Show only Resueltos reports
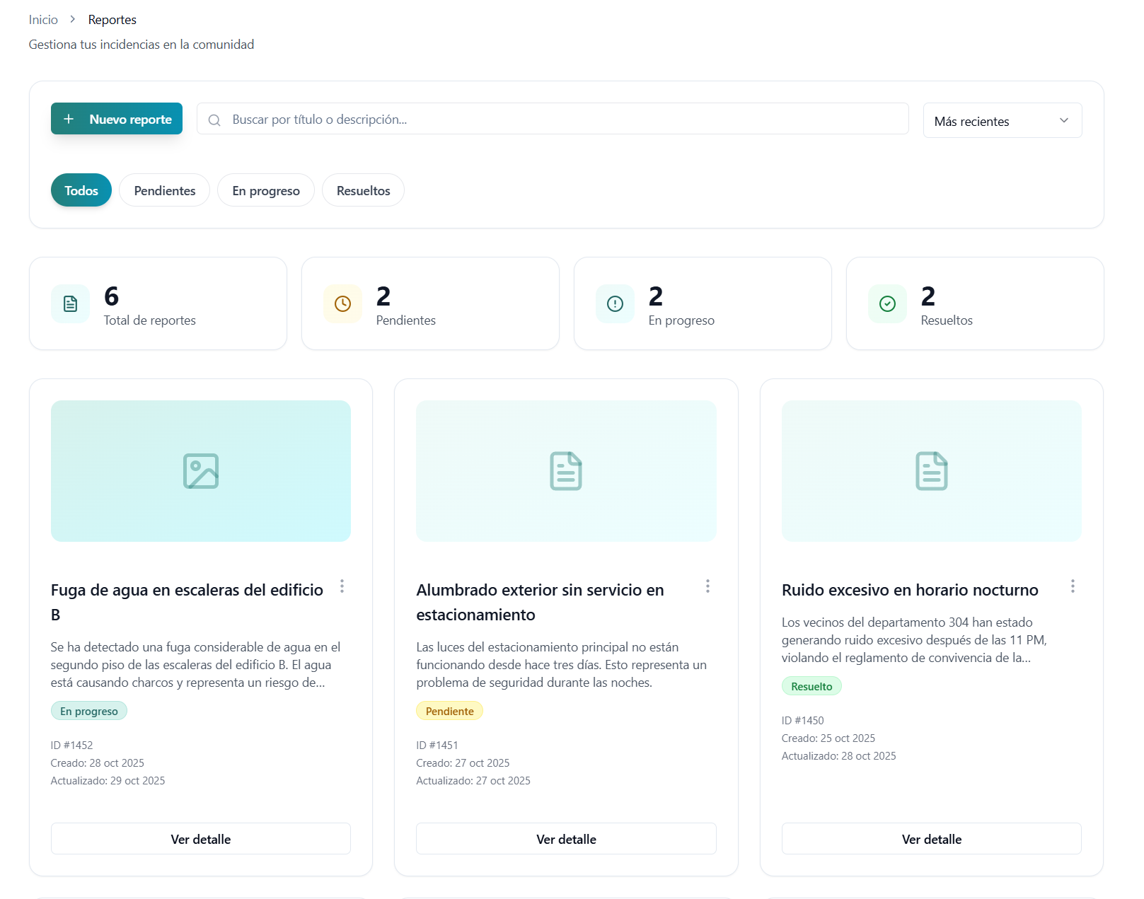This screenshot has height=899, width=1144. click(x=363, y=191)
